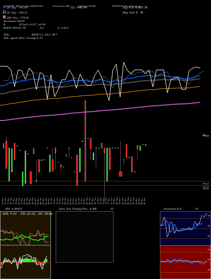The width and height of the screenshot is (211, 279).
Task: Click the tall red candlestick in early November
Action: point(85,141)
